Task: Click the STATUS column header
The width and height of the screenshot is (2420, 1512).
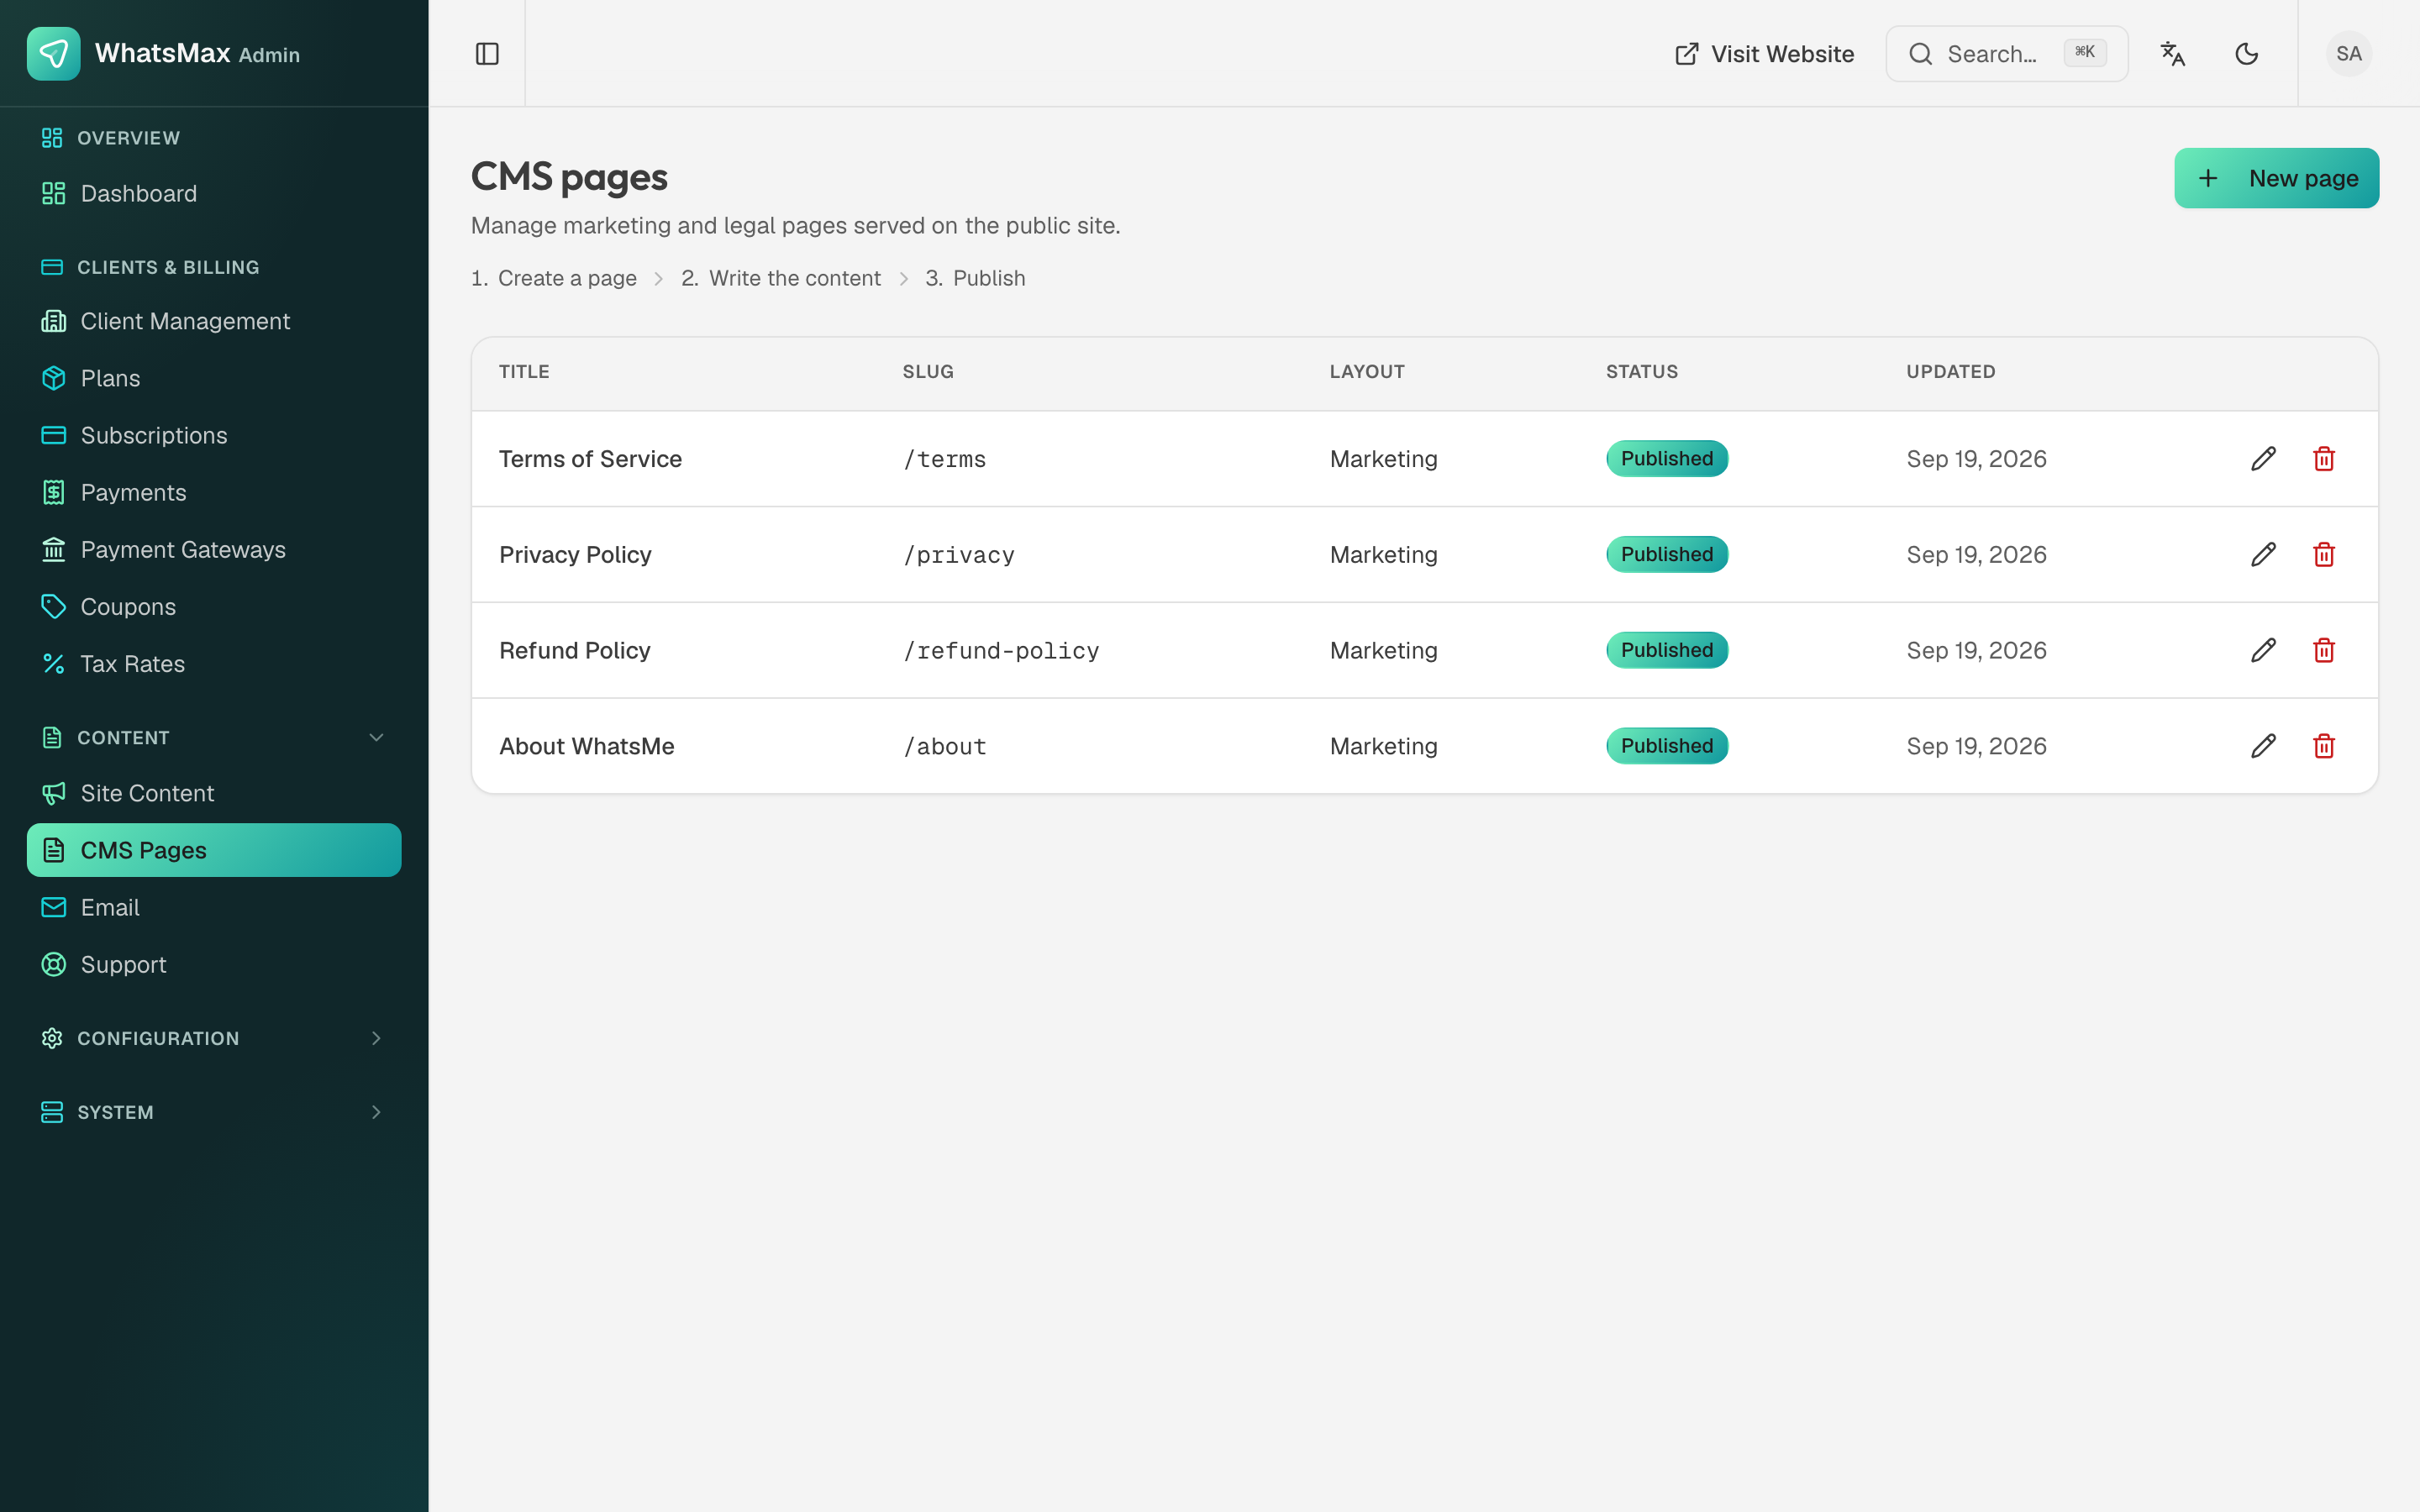Action: pos(1642,372)
